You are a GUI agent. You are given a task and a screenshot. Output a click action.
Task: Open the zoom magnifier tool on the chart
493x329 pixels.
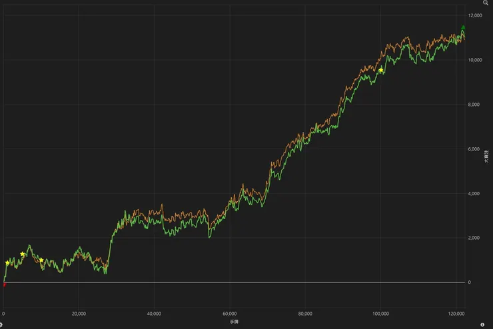coord(486,3)
